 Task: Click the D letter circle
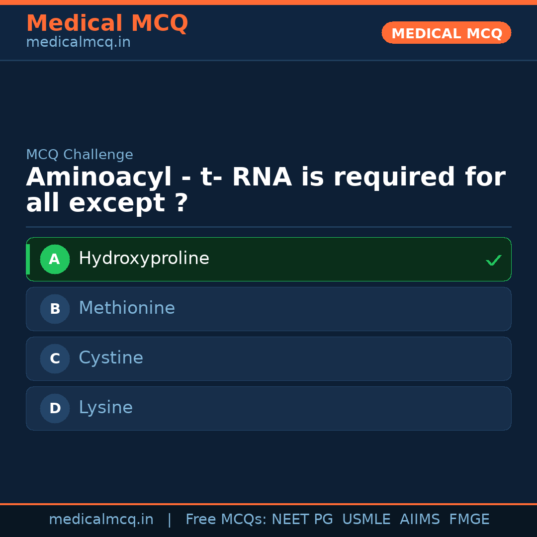point(55,408)
